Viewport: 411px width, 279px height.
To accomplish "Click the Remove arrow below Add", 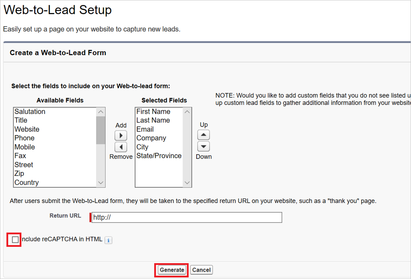I will click(x=121, y=147).
